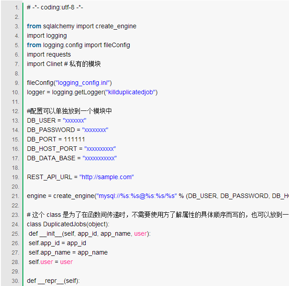Click the 'from' keyword on line 5
This screenshot has height=286, width=289.
coord(34,45)
